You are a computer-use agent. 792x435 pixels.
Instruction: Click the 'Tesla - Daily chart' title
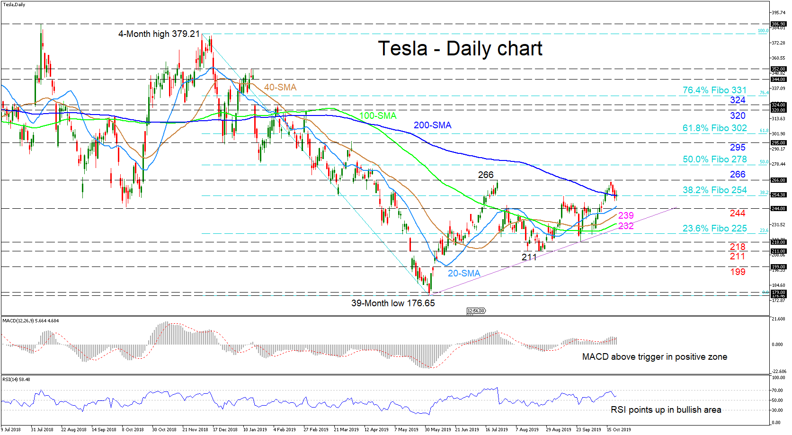pos(460,49)
